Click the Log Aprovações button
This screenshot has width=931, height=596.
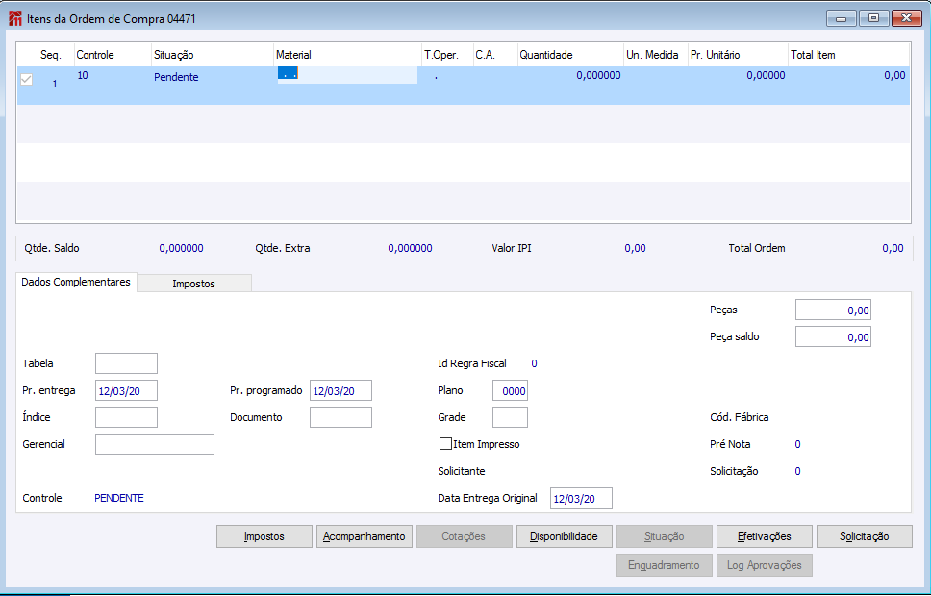coord(765,565)
